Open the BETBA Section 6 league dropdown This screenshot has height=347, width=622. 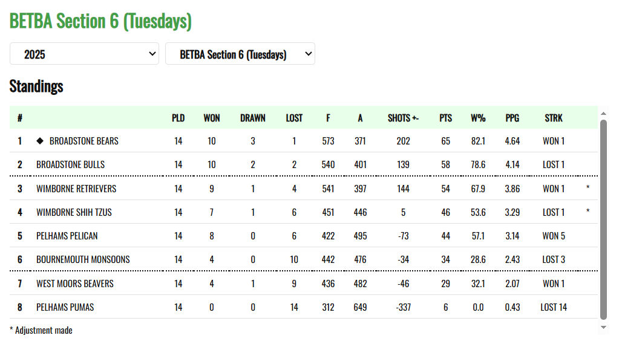point(240,54)
